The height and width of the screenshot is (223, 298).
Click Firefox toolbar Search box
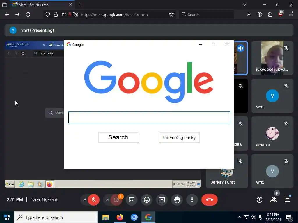206,15
